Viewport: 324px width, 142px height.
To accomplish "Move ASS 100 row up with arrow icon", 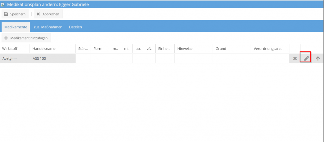I will (318, 58).
